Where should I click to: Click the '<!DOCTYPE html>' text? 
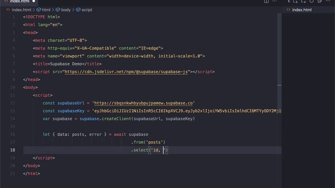[x=41, y=17]
